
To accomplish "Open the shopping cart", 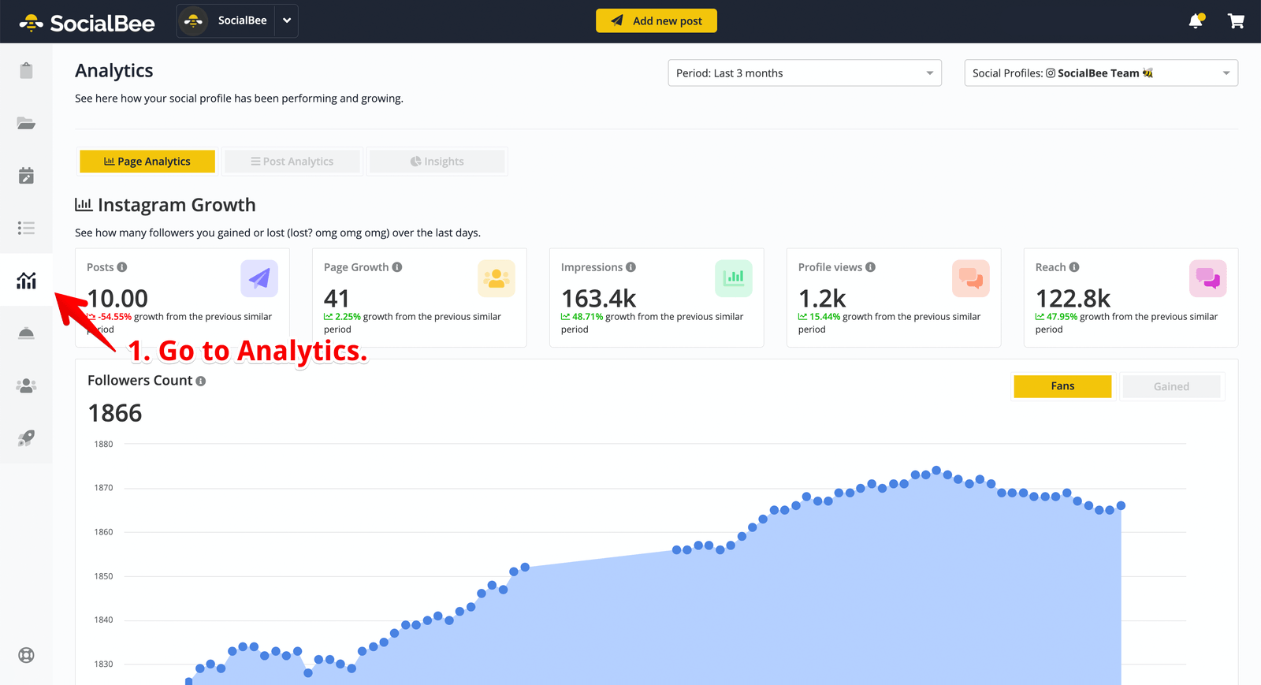I will coord(1236,21).
